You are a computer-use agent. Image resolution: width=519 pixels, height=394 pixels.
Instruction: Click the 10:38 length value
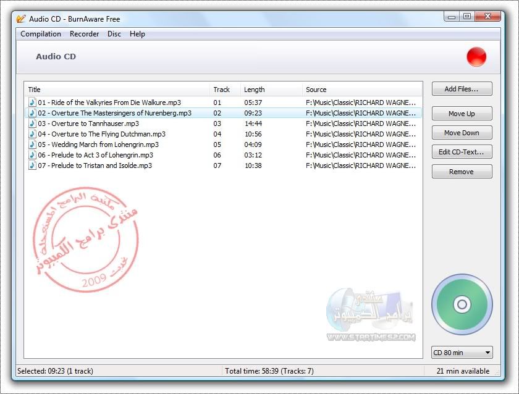pos(253,166)
